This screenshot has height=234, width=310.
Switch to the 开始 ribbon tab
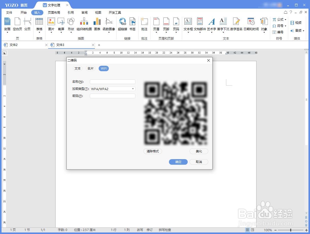coord(24,13)
